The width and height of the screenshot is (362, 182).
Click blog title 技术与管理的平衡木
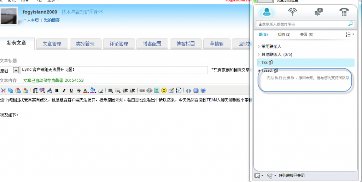coord(82,12)
